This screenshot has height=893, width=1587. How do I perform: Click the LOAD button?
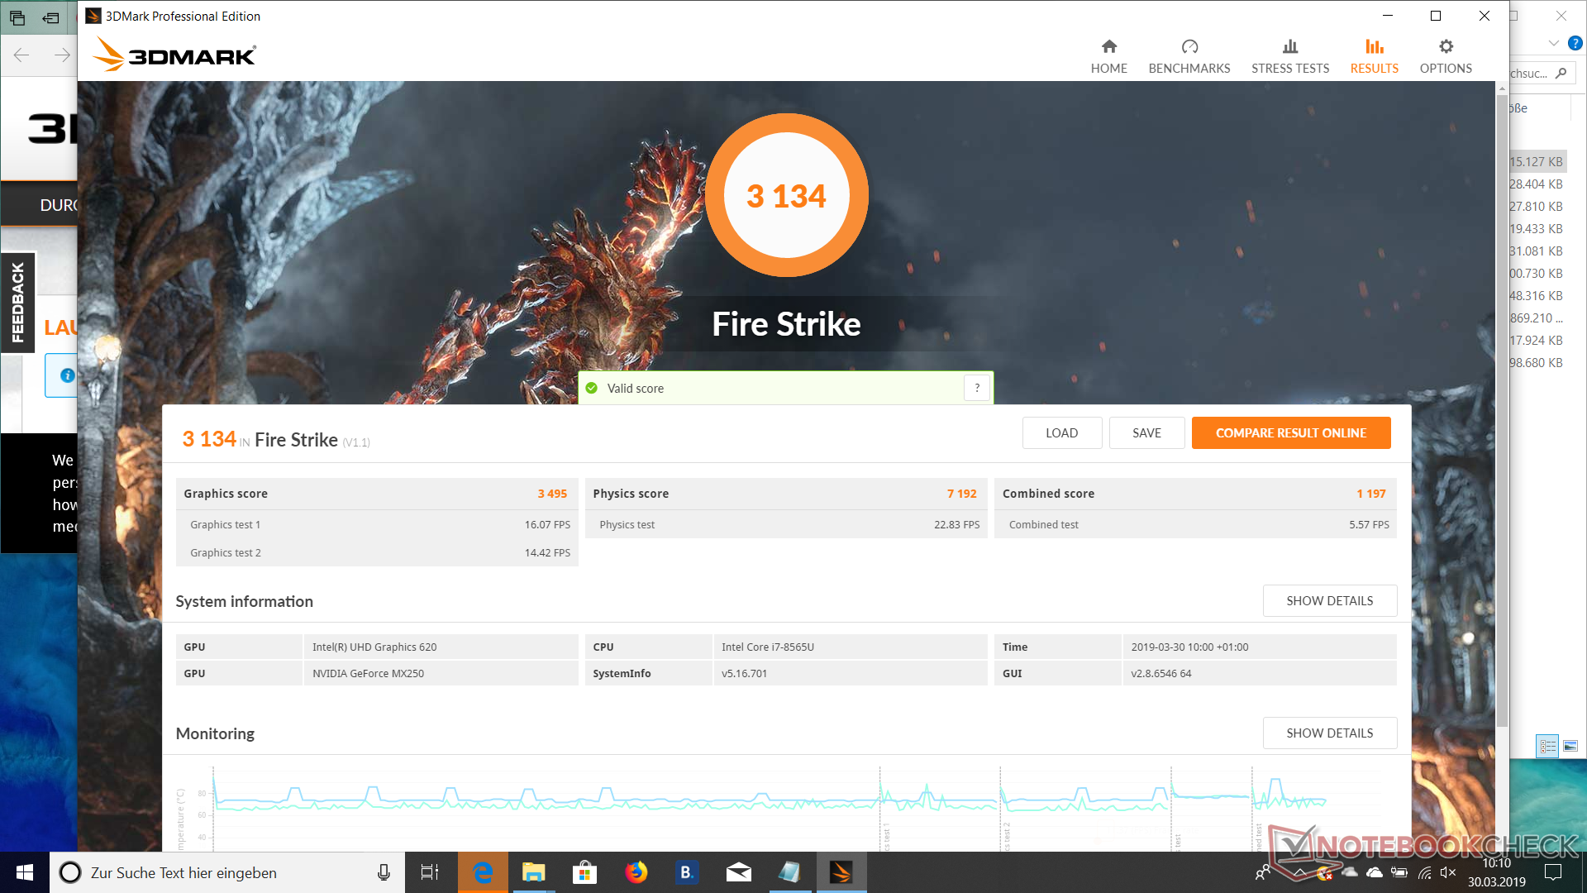click(1061, 433)
